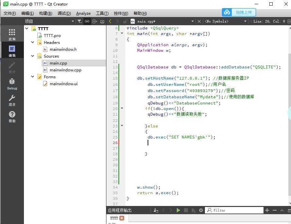Collapse the Headers folder
291x224 pixels.
point(33,42)
